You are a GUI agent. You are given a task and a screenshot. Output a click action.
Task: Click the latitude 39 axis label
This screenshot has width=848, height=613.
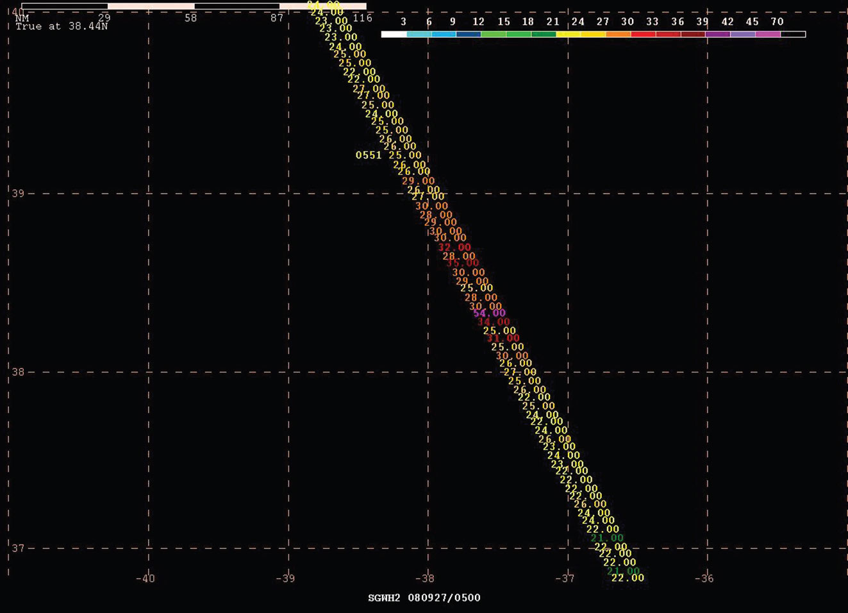18,193
